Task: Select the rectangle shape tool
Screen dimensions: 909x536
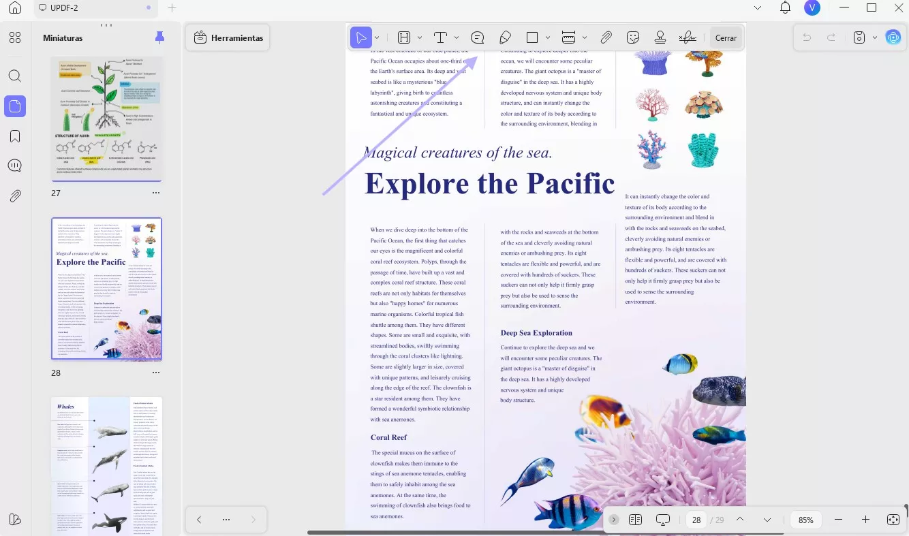Action: pos(533,37)
